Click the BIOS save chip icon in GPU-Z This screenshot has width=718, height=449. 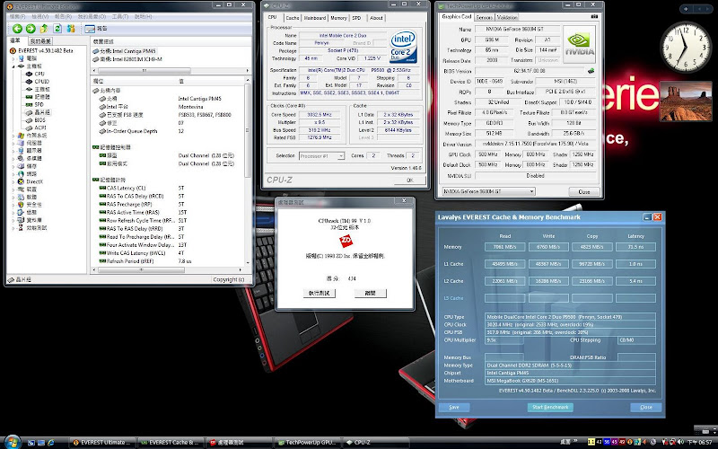pos(591,71)
